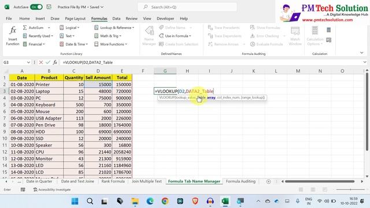Open the Developer tab
The image size is (370, 208).
point(165,18)
